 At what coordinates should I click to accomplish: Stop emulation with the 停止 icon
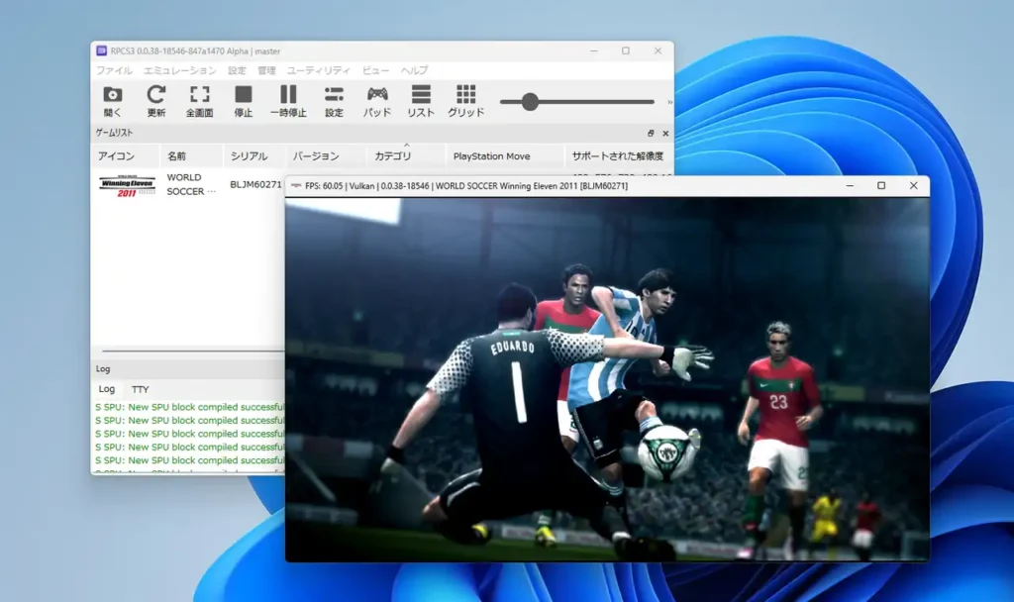[246, 100]
